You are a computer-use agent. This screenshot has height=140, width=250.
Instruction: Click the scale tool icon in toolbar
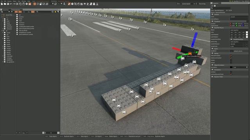tap(41, 4)
